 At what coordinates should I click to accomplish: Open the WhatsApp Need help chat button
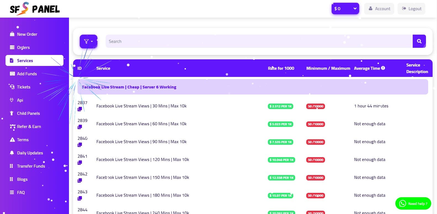(x=413, y=204)
